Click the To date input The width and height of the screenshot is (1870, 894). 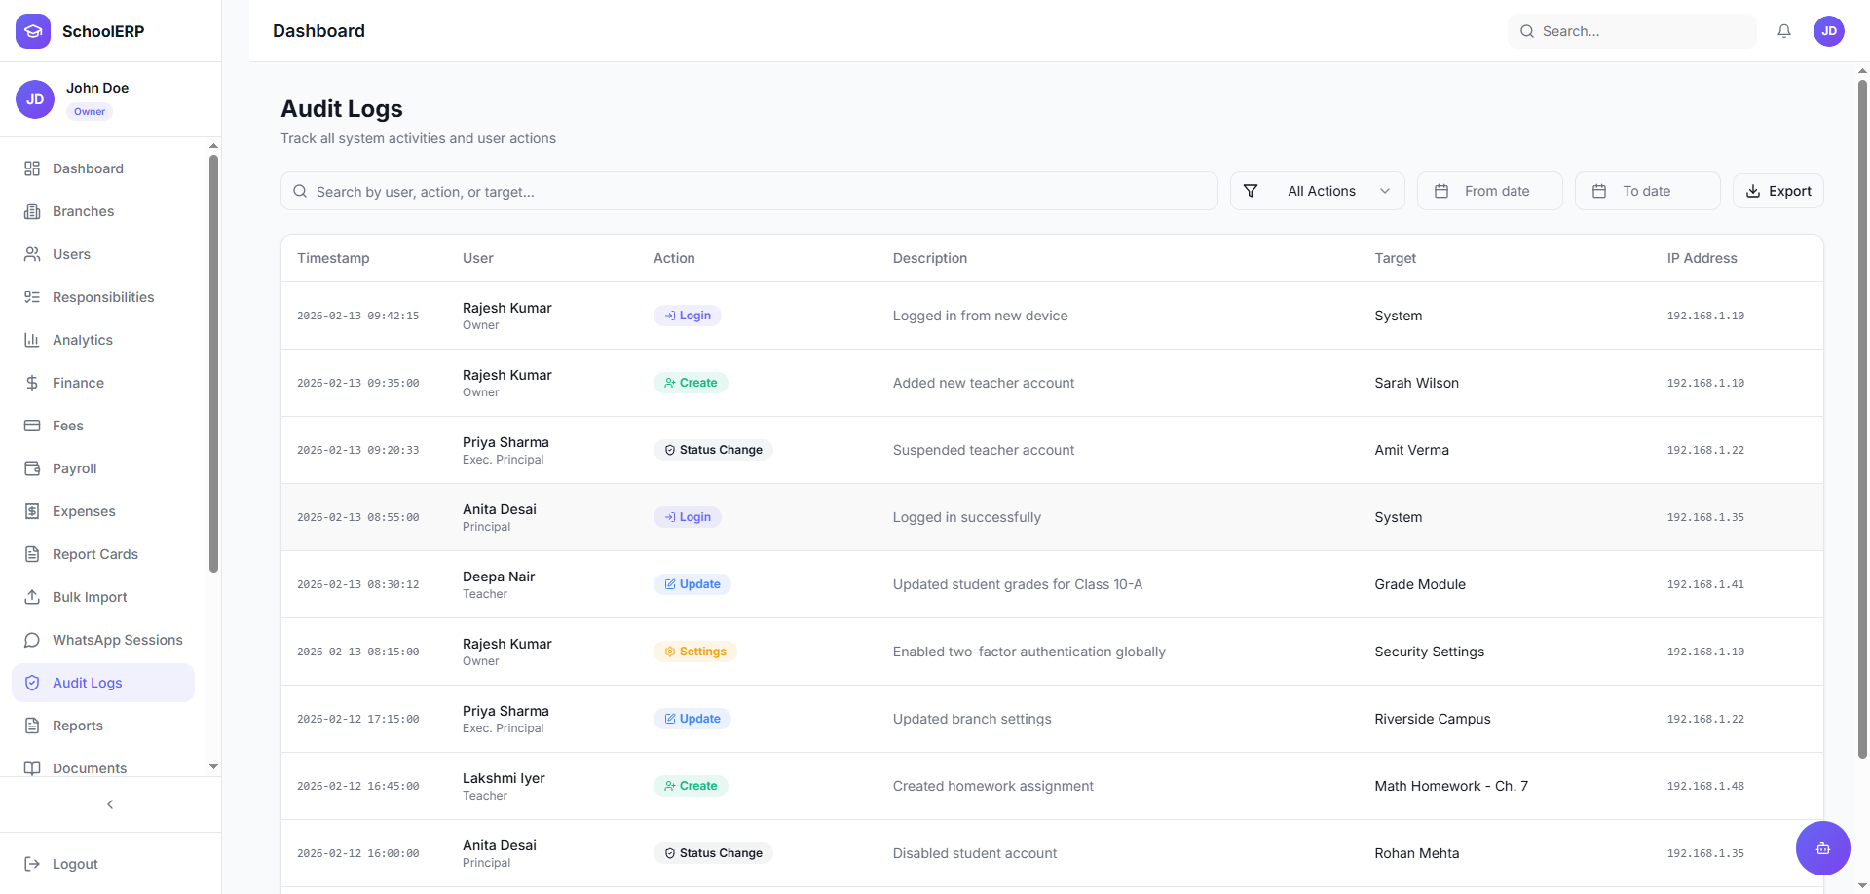point(1647,191)
